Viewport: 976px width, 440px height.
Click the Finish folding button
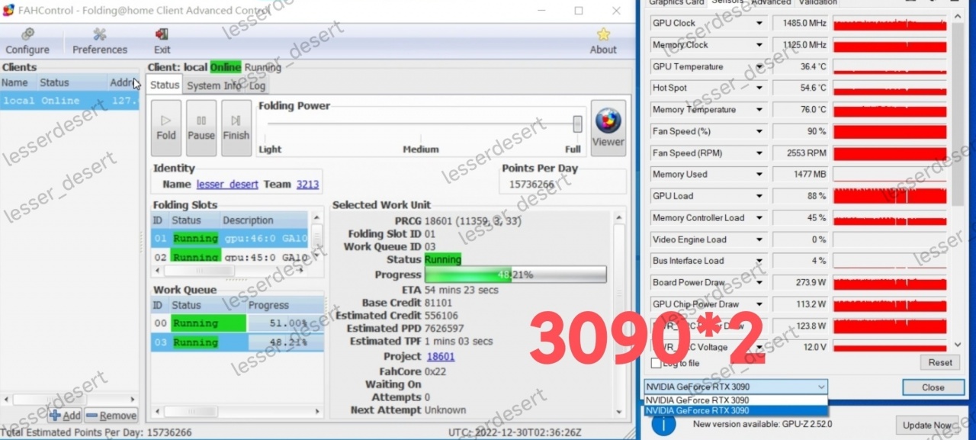click(236, 127)
